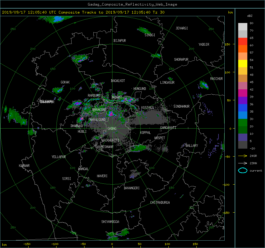
Task: Select the bright green 20-30 dBZ swatch
Action: (243, 122)
